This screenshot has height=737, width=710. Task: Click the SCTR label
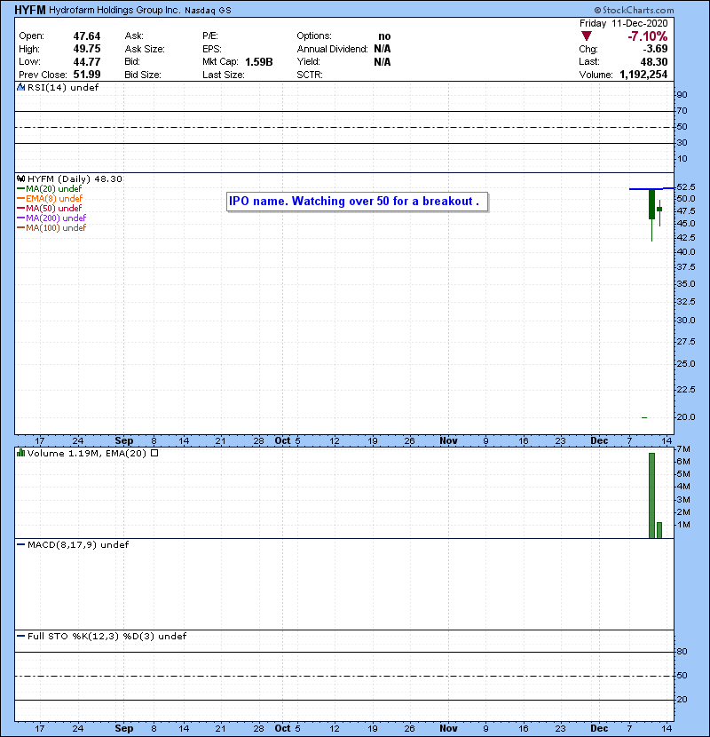[x=310, y=75]
